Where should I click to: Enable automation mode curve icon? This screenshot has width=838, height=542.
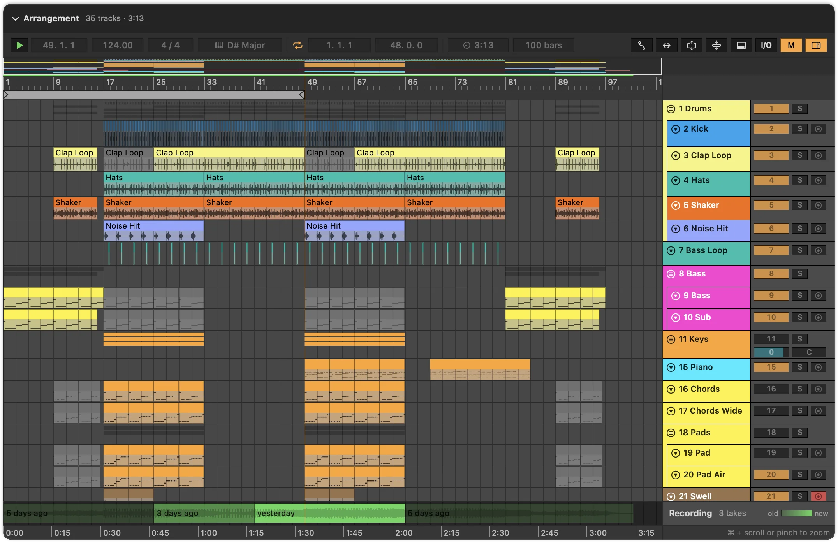coord(641,45)
